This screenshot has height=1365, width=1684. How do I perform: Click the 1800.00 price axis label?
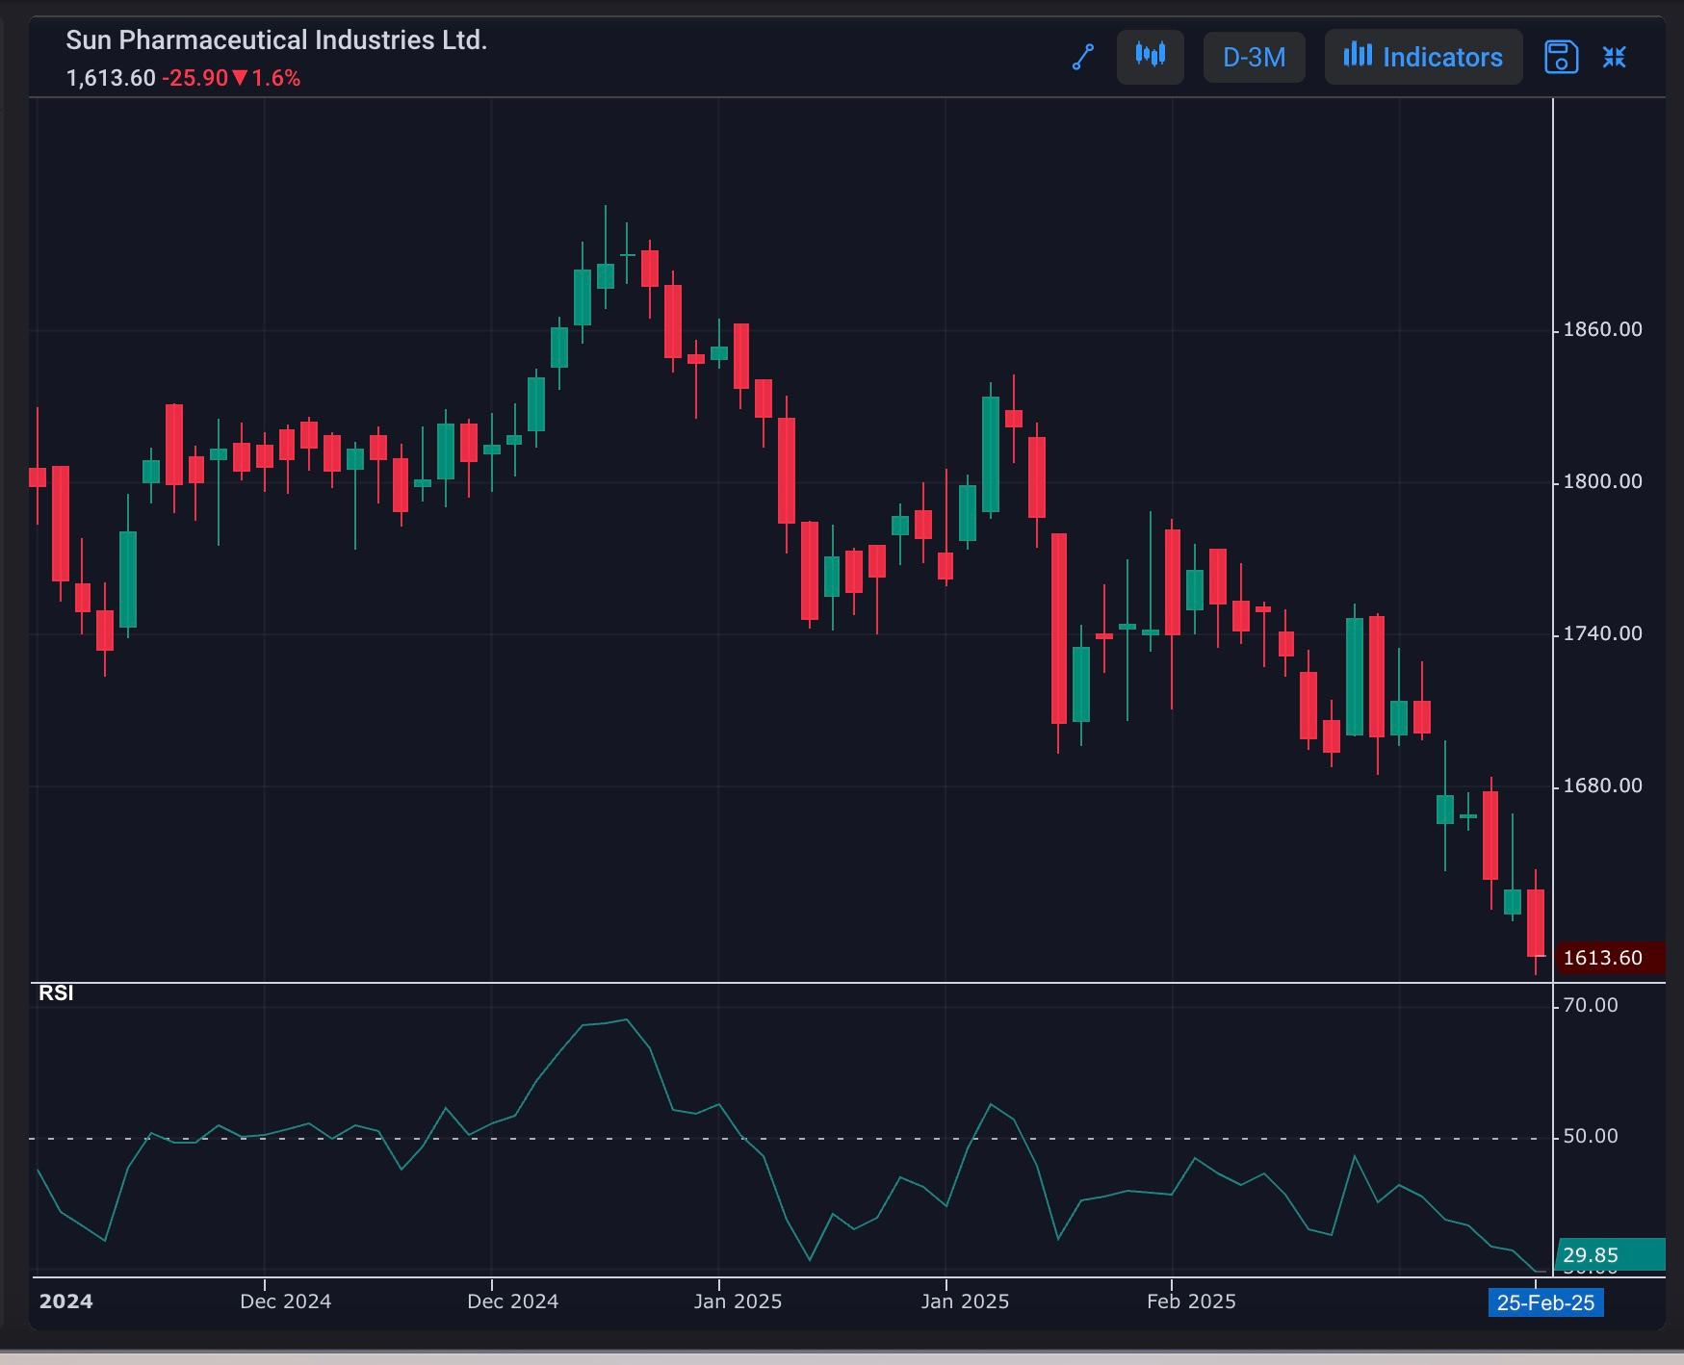point(1602,481)
